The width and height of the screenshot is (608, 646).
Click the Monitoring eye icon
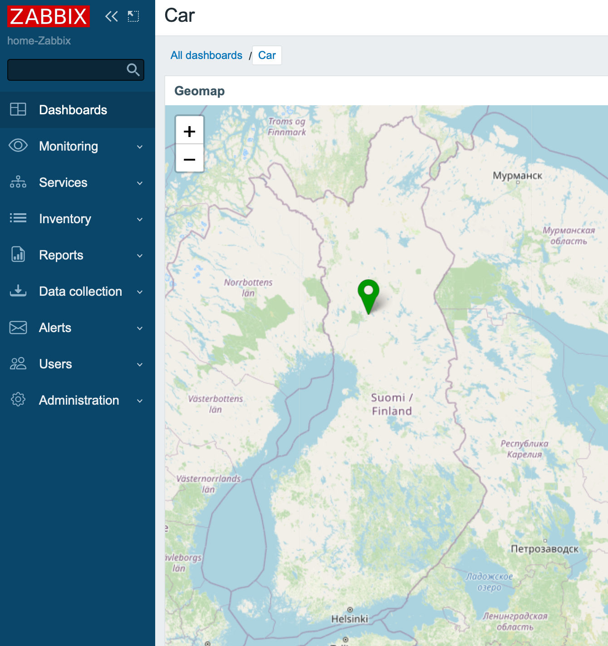[18, 146]
